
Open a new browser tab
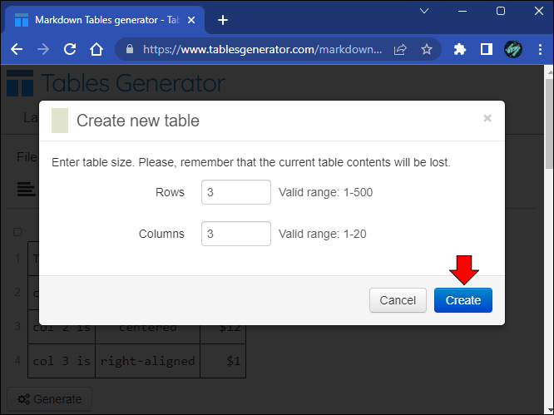click(222, 20)
